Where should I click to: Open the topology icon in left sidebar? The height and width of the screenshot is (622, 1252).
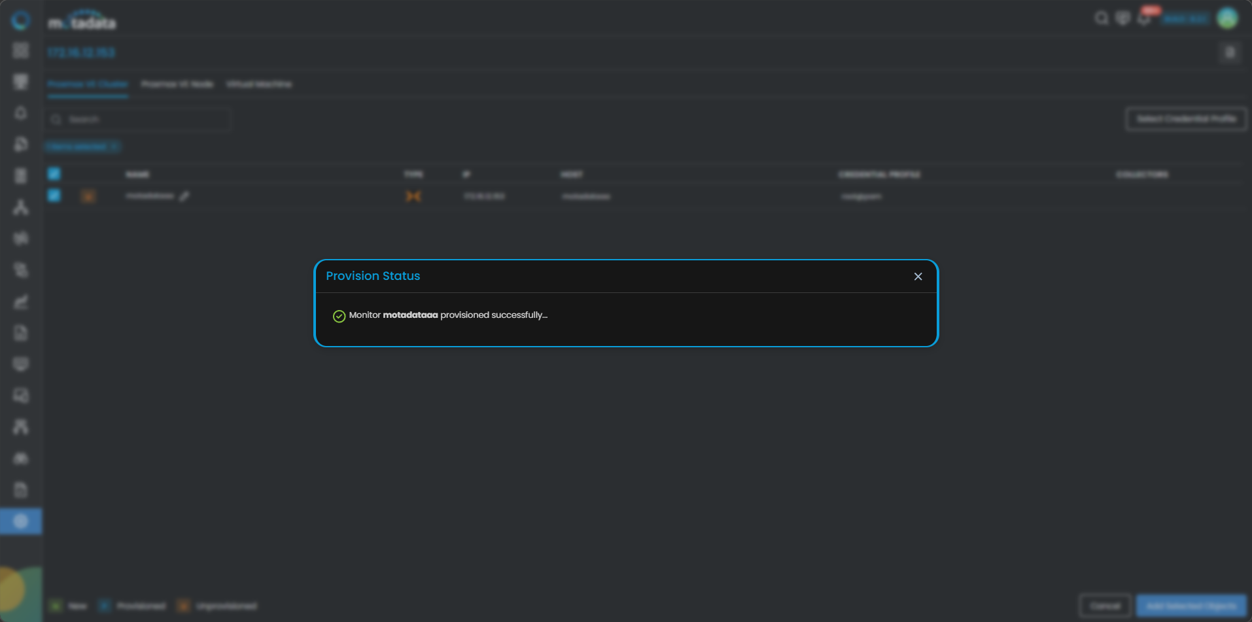pos(21,207)
